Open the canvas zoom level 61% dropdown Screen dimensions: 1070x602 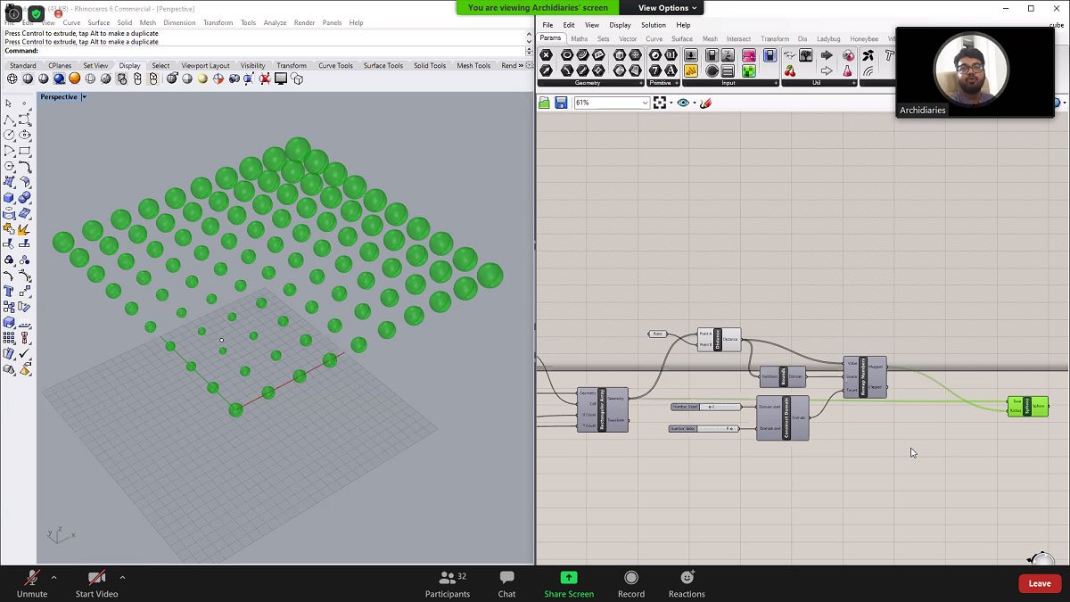645,103
